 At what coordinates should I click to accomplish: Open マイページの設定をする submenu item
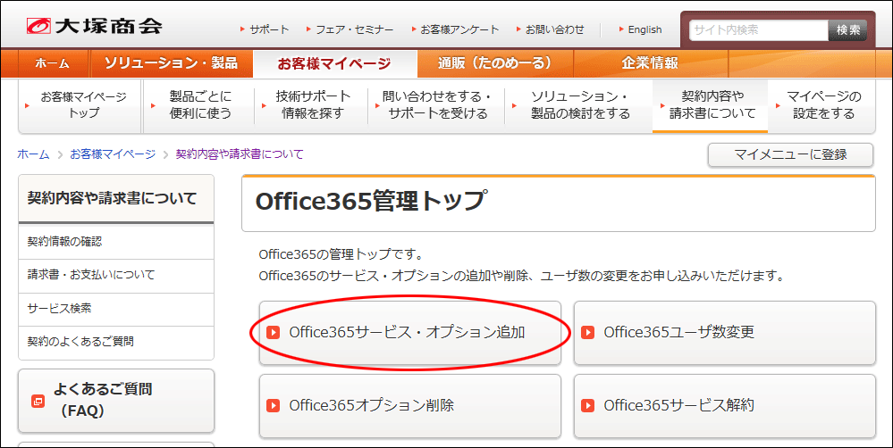[822, 105]
